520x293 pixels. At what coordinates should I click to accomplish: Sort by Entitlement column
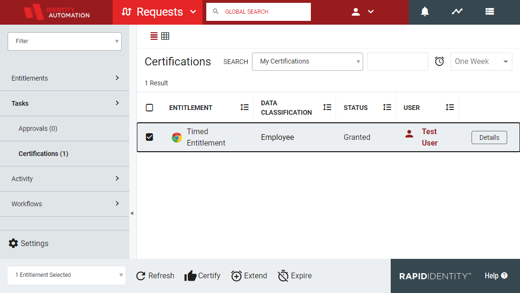point(244,107)
